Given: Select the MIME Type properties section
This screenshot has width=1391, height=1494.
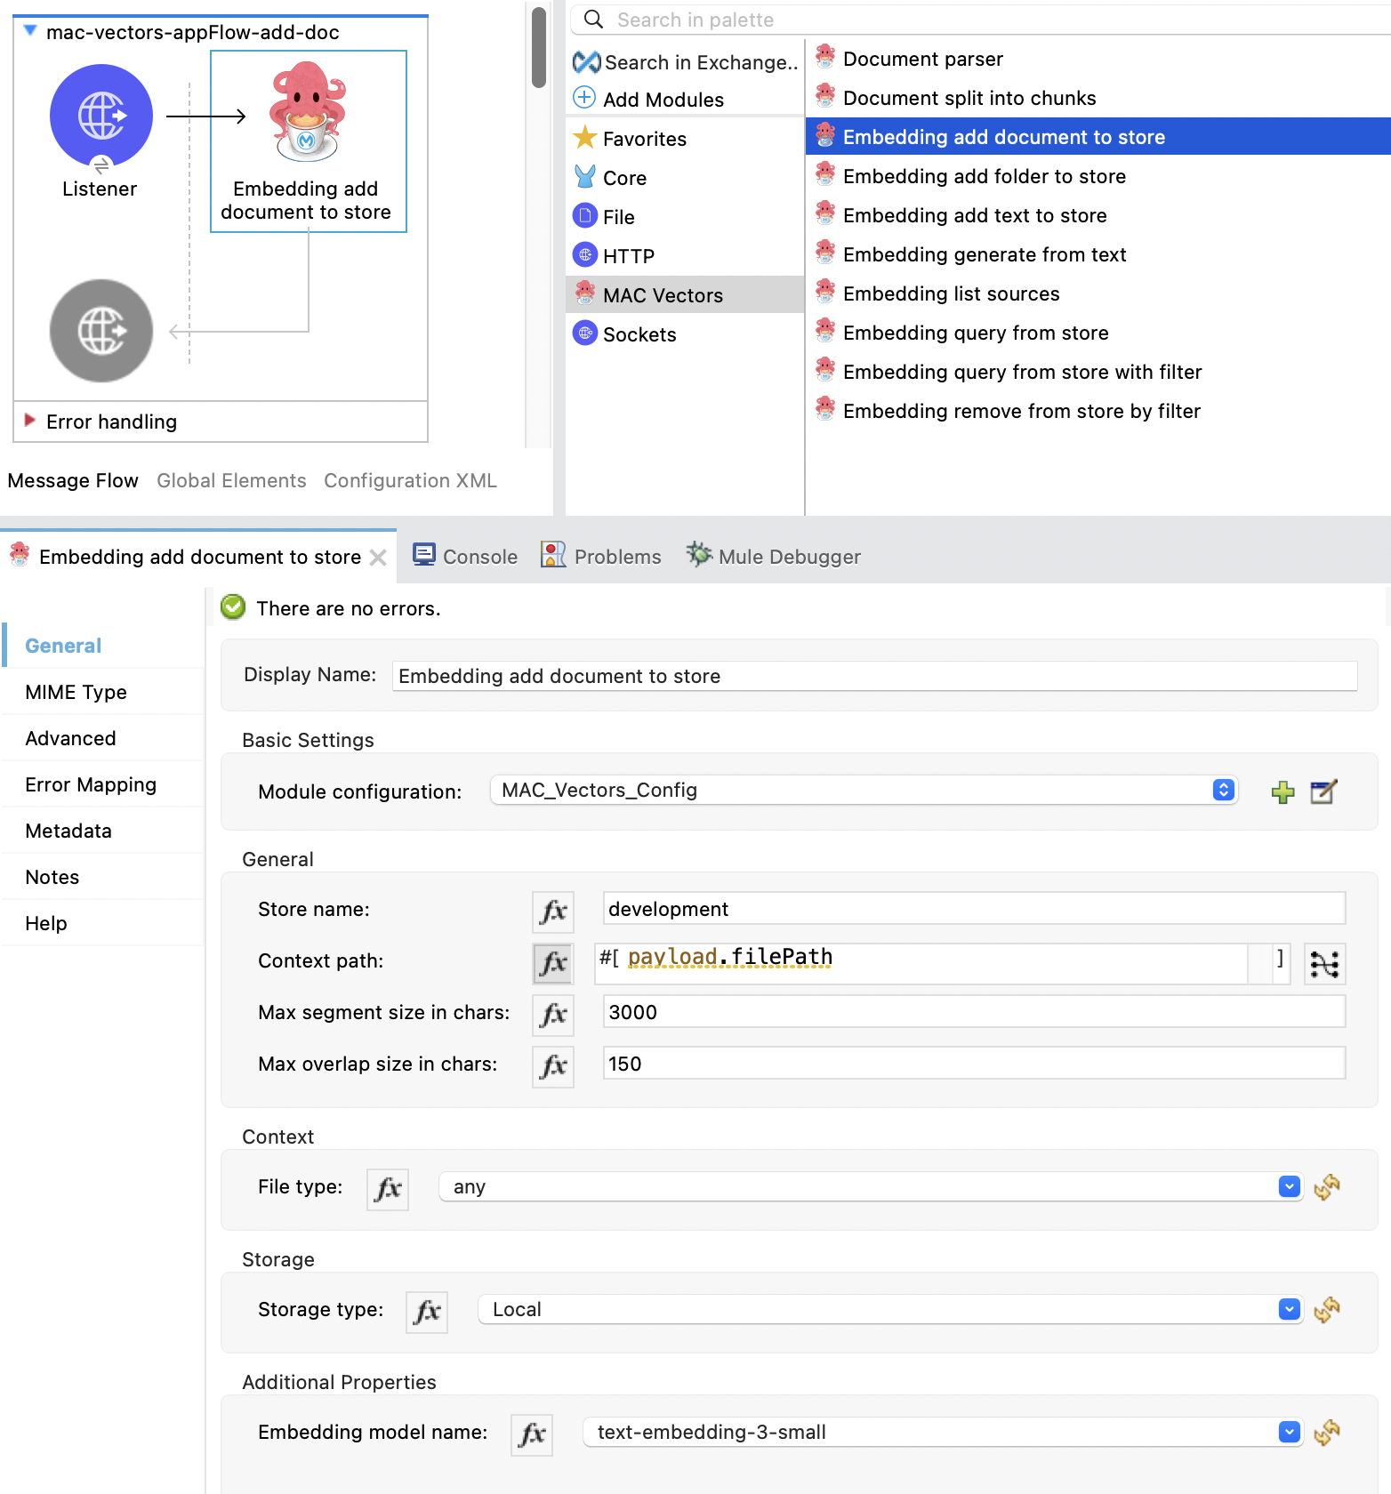Looking at the screenshot, I should click(x=103, y=692).
